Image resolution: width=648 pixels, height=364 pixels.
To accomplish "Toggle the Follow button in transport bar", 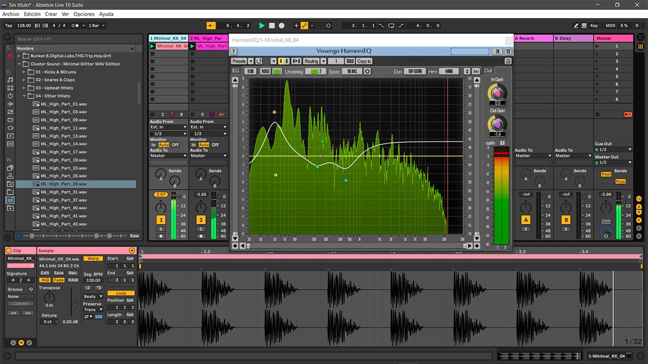I will click(211, 25).
